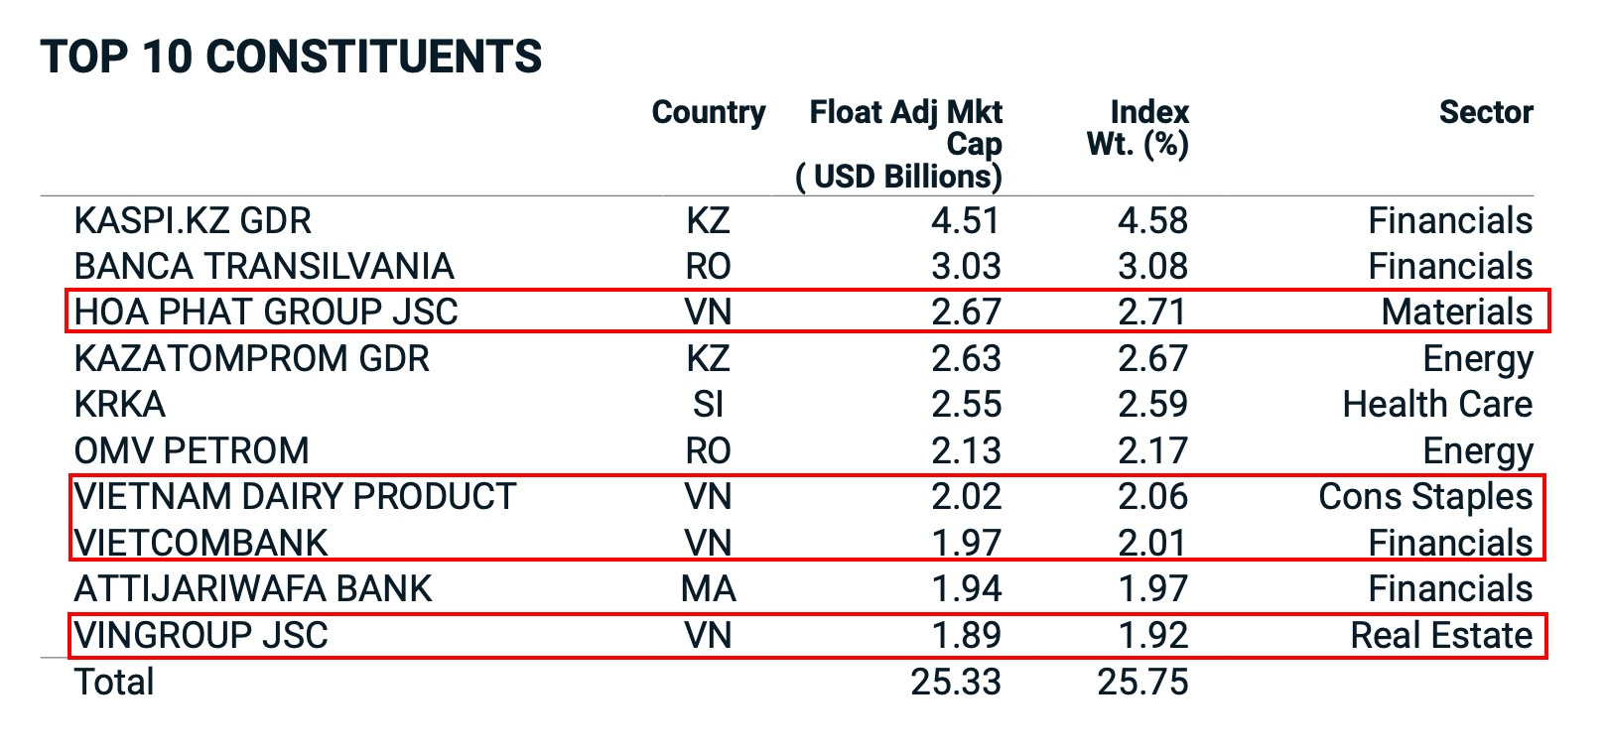Click the total index weight 25.75
The image size is (1608, 754).
click(x=1142, y=682)
